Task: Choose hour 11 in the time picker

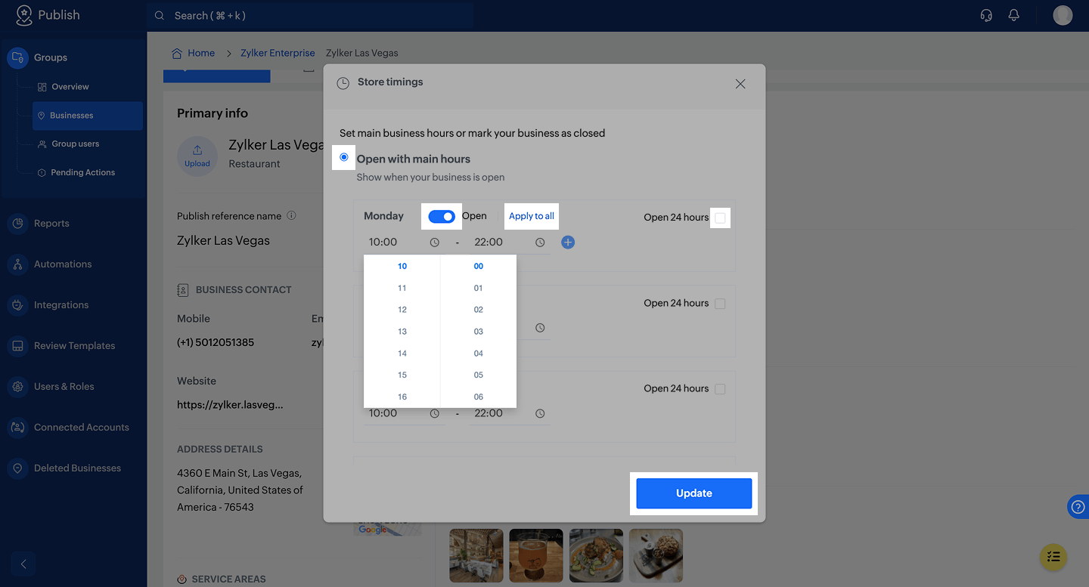Action: pyautogui.click(x=402, y=288)
